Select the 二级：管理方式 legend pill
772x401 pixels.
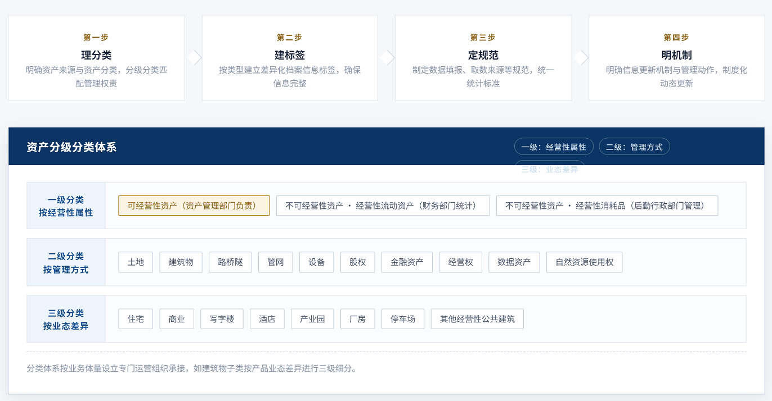point(635,147)
